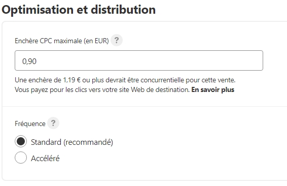Follow the bold learn more link about clicks
Image resolution: width=287 pixels, height=186 pixels.
coord(213,90)
